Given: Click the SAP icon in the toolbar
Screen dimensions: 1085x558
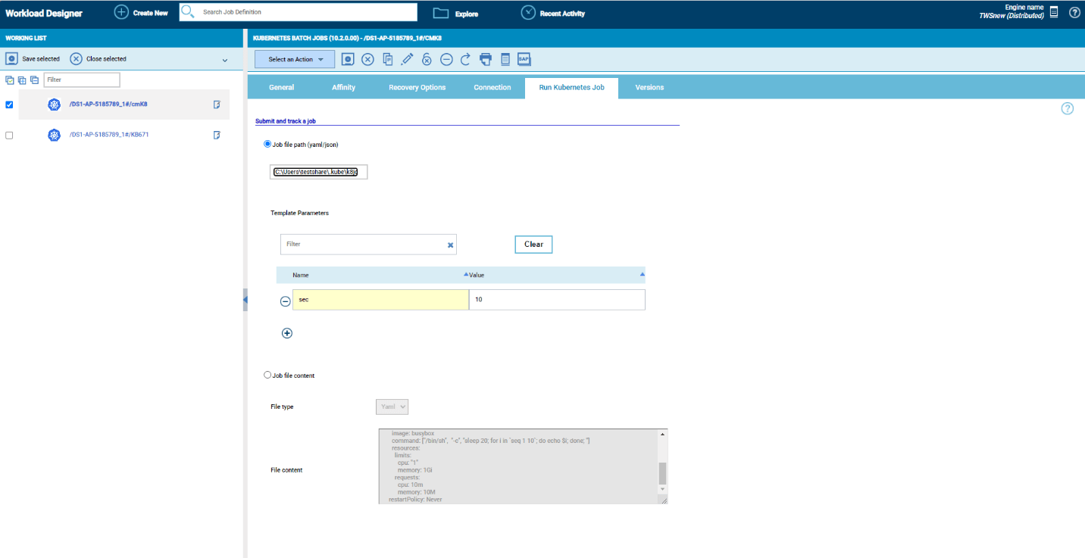Looking at the screenshot, I should click(524, 58).
